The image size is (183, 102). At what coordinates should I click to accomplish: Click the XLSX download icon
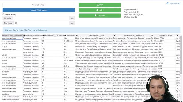(97, 10)
